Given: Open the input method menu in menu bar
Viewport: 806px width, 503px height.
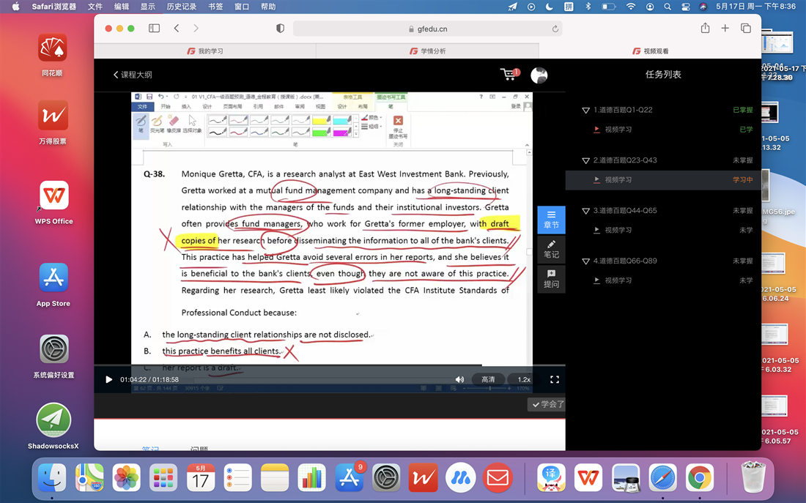Looking at the screenshot, I should coord(569,7).
